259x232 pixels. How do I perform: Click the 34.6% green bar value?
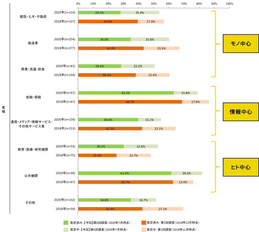click(x=105, y=40)
